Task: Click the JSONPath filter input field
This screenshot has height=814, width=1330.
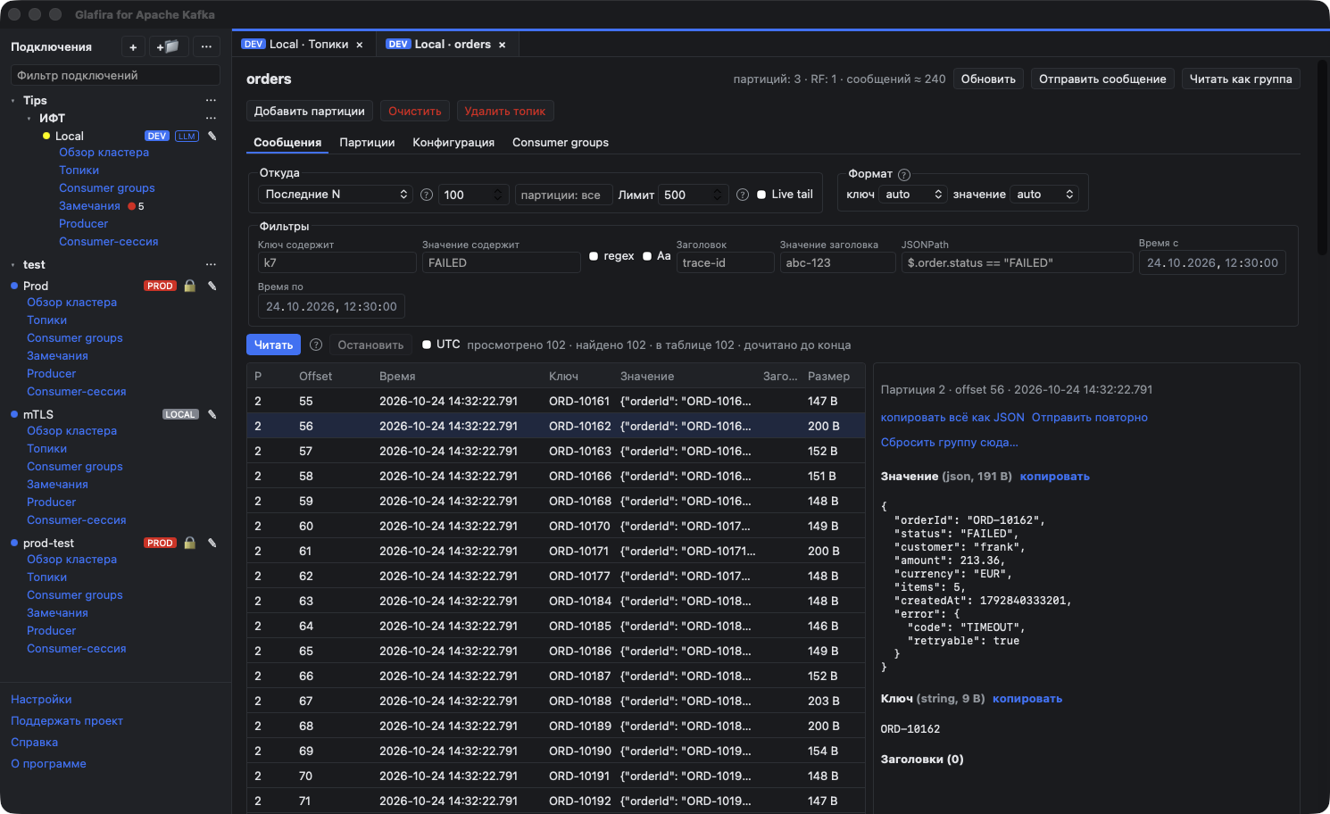Action: (x=1017, y=262)
